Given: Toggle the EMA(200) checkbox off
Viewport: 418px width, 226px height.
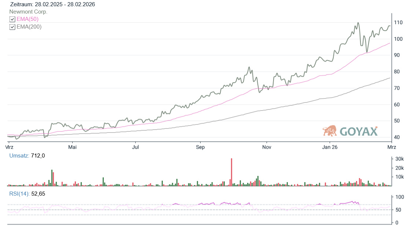Looking at the screenshot, I should [12, 27].
